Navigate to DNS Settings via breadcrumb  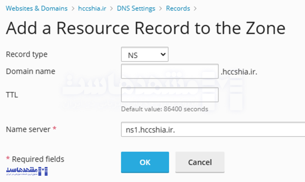point(136,8)
